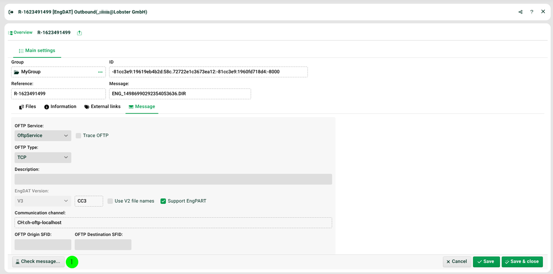Open MyGroup three-dots selector
The height and width of the screenshot is (274, 553).
(100, 72)
